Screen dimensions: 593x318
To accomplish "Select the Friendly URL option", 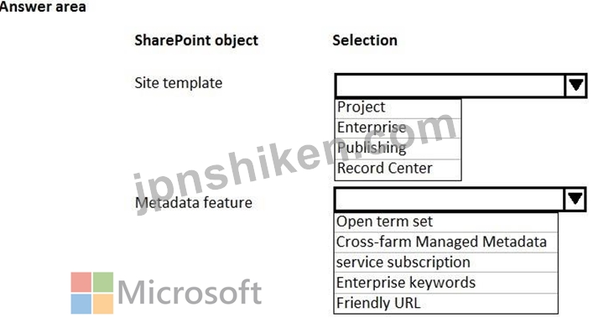I will (x=446, y=303).
